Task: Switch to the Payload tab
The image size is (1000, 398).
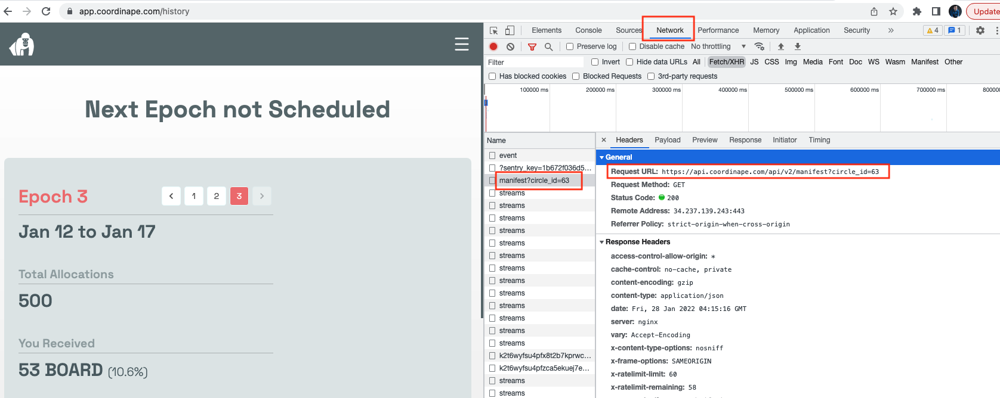Action: (x=667, y=140)
